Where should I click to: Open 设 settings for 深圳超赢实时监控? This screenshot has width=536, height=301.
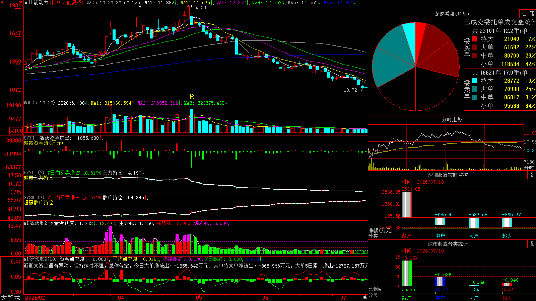[532, 175]
